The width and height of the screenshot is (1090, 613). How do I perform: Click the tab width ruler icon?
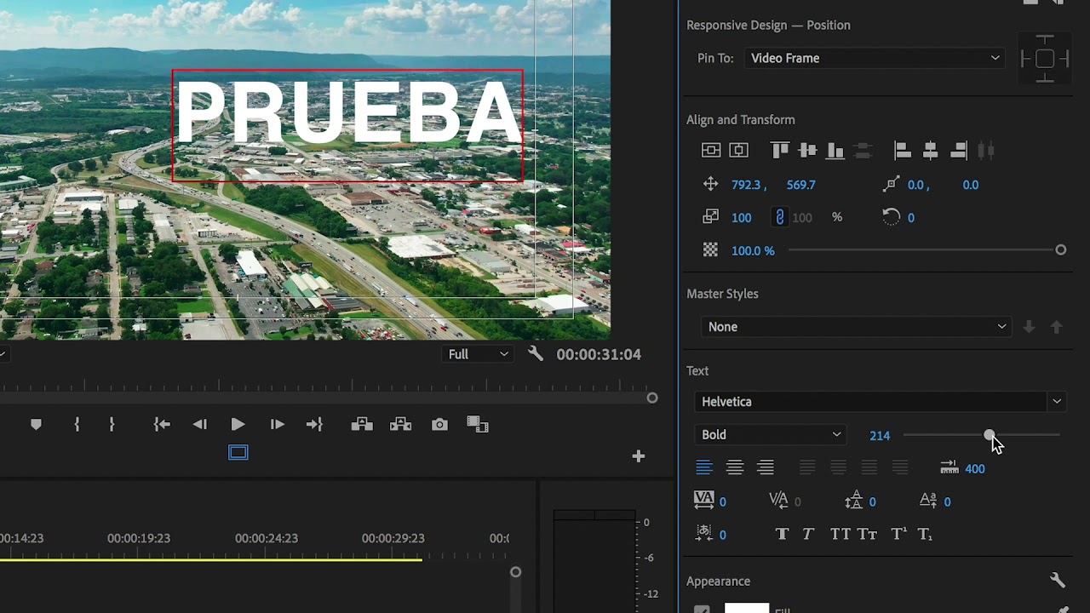(x=949, y=467)
